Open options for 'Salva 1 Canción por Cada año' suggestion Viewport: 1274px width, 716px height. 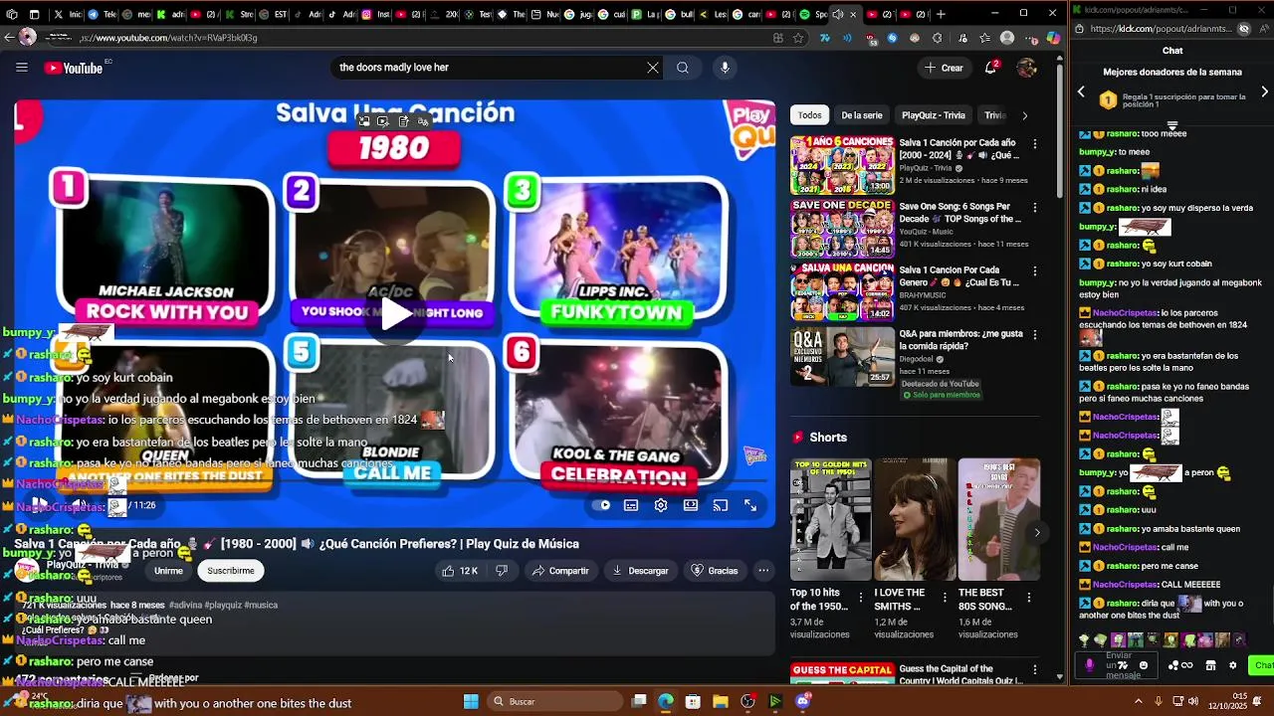click(x=1034, y=144)
